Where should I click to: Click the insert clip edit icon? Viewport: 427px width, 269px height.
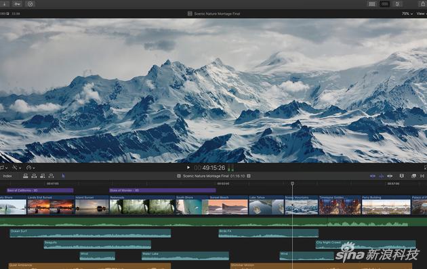click(34, 176)
